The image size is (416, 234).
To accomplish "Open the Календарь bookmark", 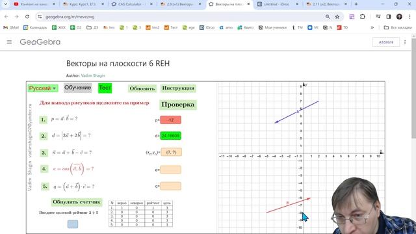I will point(35,27).
